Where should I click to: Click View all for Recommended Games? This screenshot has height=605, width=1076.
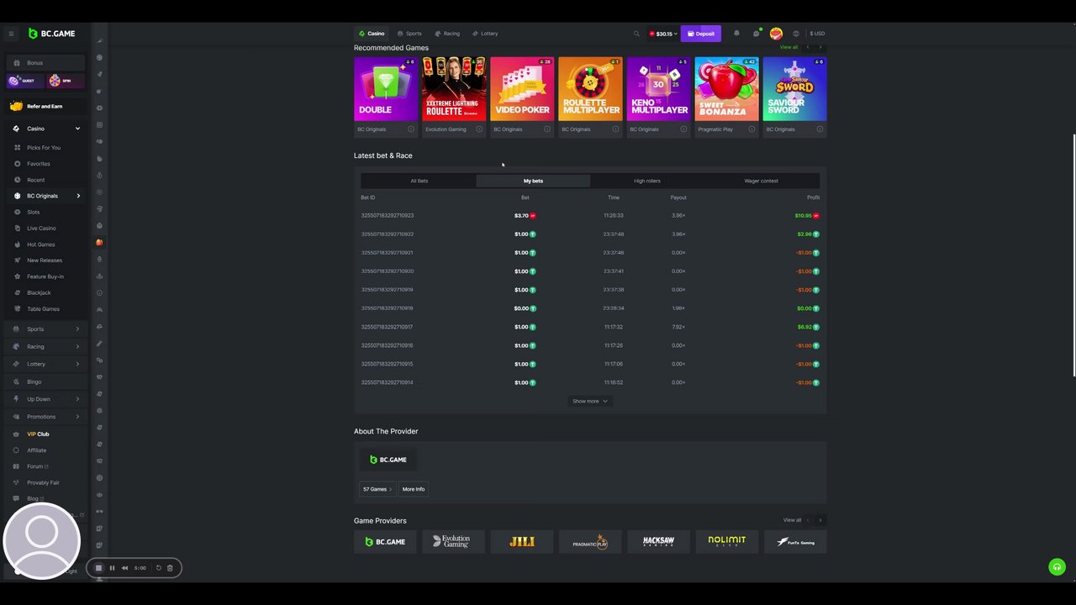(789, 47)
